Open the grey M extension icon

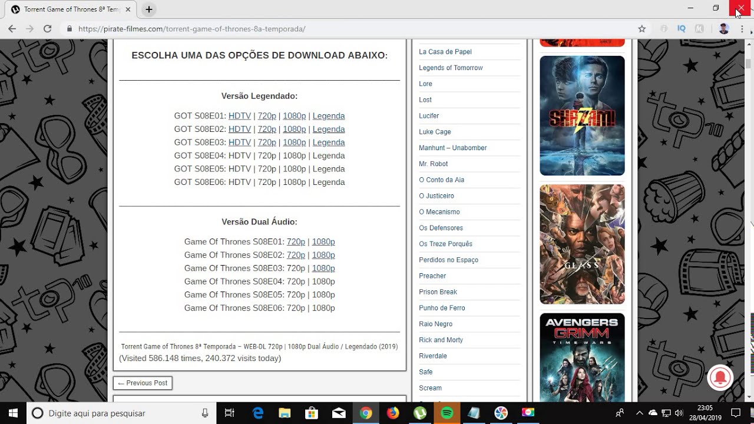[x=699, y=28]
